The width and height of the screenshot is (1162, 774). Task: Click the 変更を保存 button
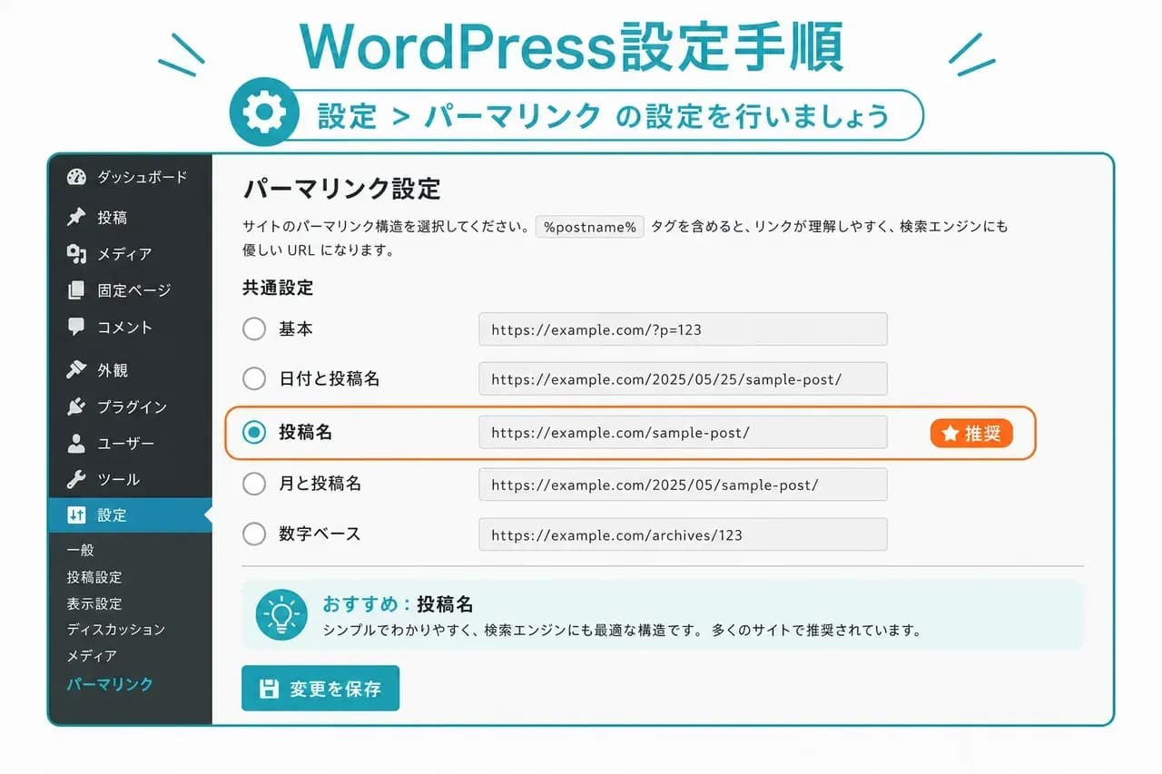tap(320, 689)
